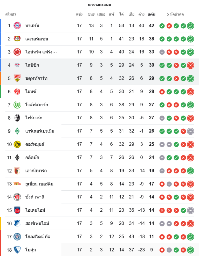Image resolution: width=199 pixels, height=260 pixels.
Task: Click Bayern's latest match win indicator
Action: tap(190, 25)
